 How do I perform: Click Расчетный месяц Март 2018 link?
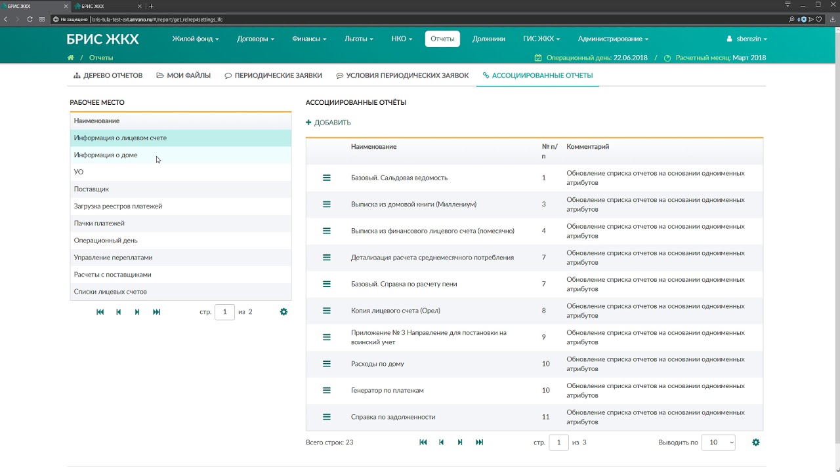pyautogui.click(x=715, y=58)
